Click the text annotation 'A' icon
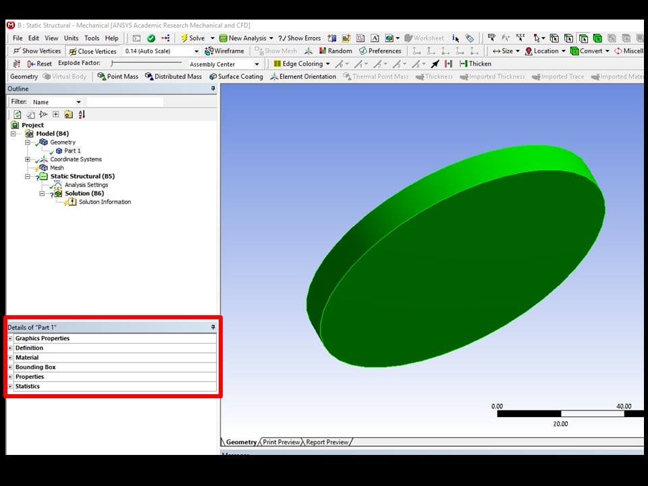Screen dimensions: 648x486 pos(375,38)
